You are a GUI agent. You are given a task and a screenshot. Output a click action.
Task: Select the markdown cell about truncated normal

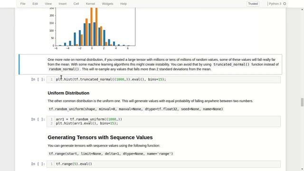[x=151, y=65]
